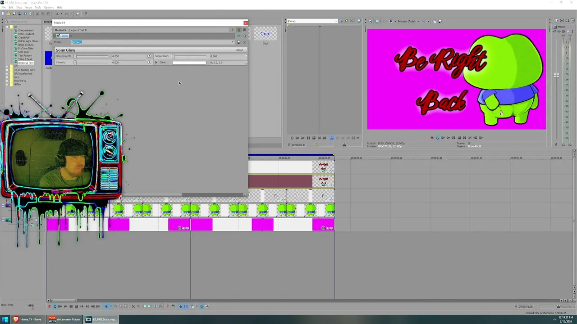577x324 pixels.
Task: Click the Delete X icon in timeline edit toolbar
Action: tap(133, 306)
